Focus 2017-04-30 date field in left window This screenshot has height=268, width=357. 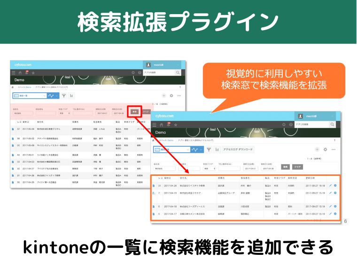pos(119,113)
